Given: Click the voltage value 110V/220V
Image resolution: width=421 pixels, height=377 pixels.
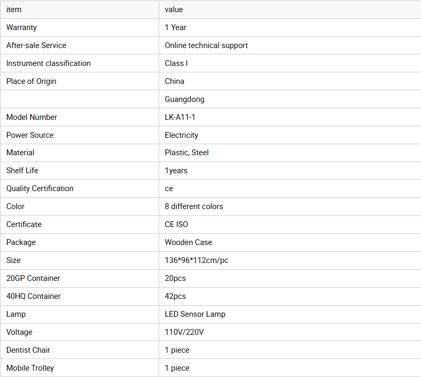Looking at the screenshot, I should pos(185,332).
